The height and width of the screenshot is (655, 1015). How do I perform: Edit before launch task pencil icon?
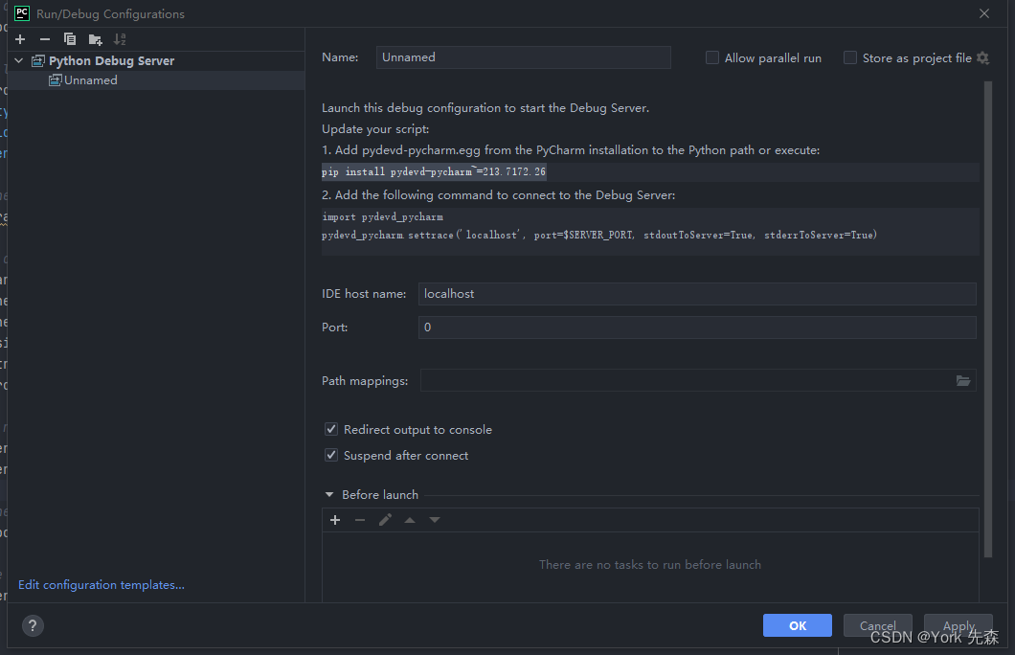385,520
